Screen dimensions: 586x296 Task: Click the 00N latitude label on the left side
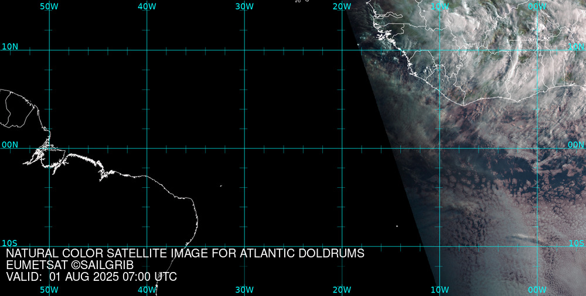(10, 145)
